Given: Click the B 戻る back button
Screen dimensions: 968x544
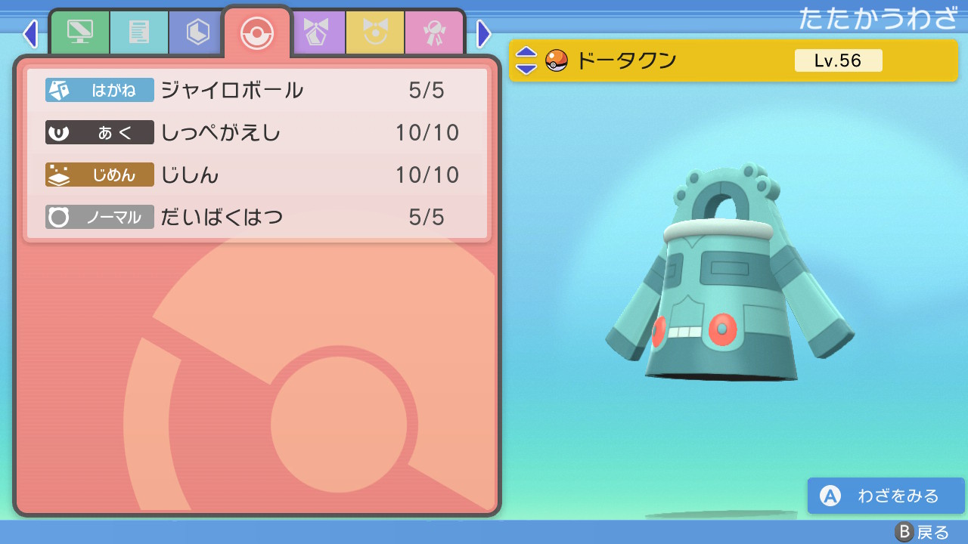Looking at the screenshot, I should point(921,532).
